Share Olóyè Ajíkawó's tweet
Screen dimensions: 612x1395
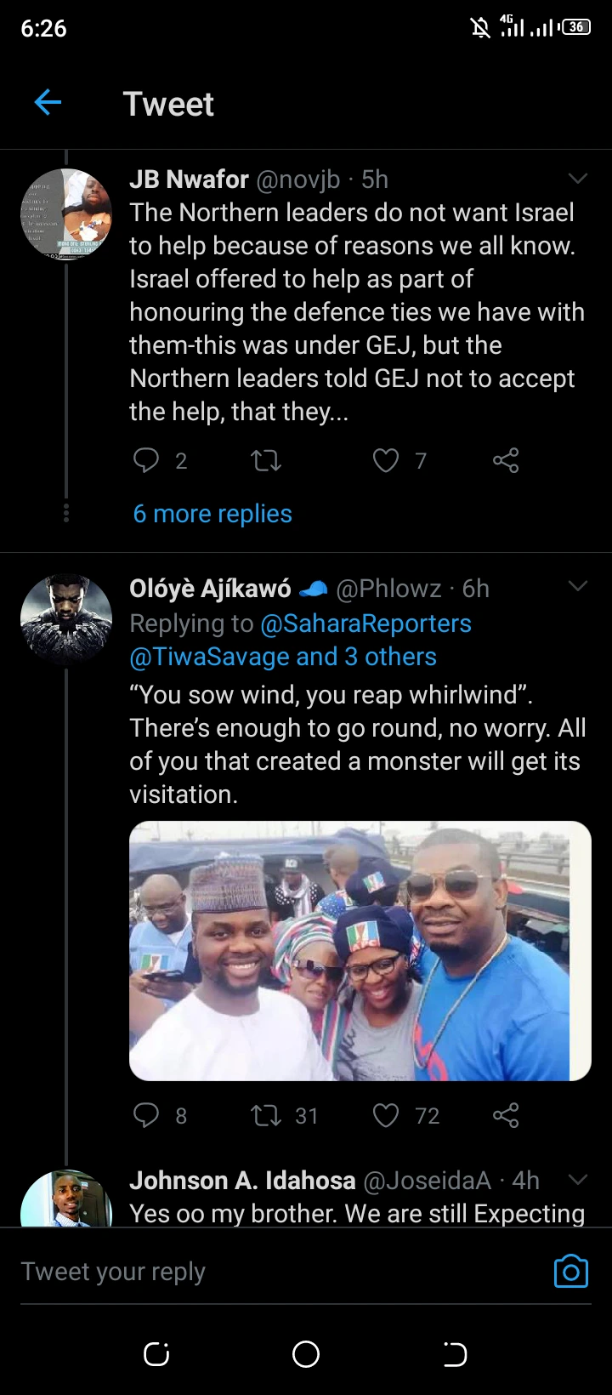[x=506, y=1115]
